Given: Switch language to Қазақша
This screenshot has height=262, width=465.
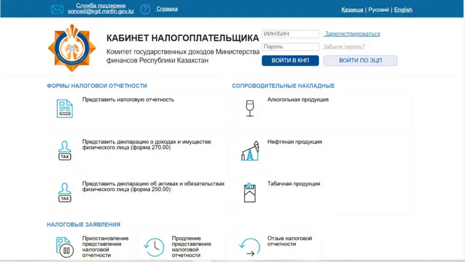Looking at the screenshot, I should pyautogui.click(x=352, y=10).
